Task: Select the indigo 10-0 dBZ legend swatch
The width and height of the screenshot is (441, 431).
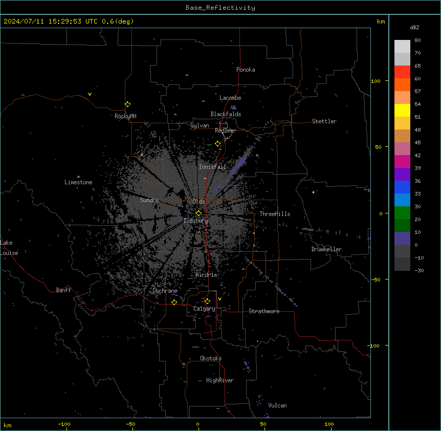Action: (402, 239)
